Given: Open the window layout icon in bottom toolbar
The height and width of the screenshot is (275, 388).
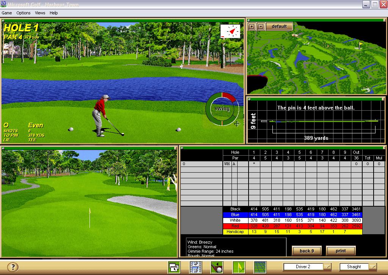Looking at the screenshot, I should coord(174,267).
